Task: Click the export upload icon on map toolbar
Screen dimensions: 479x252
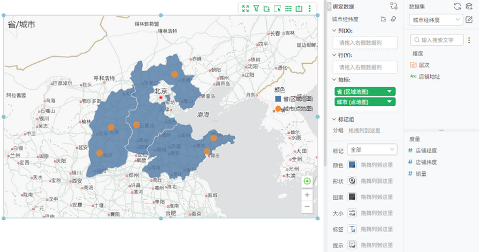Action: (299, 8)
